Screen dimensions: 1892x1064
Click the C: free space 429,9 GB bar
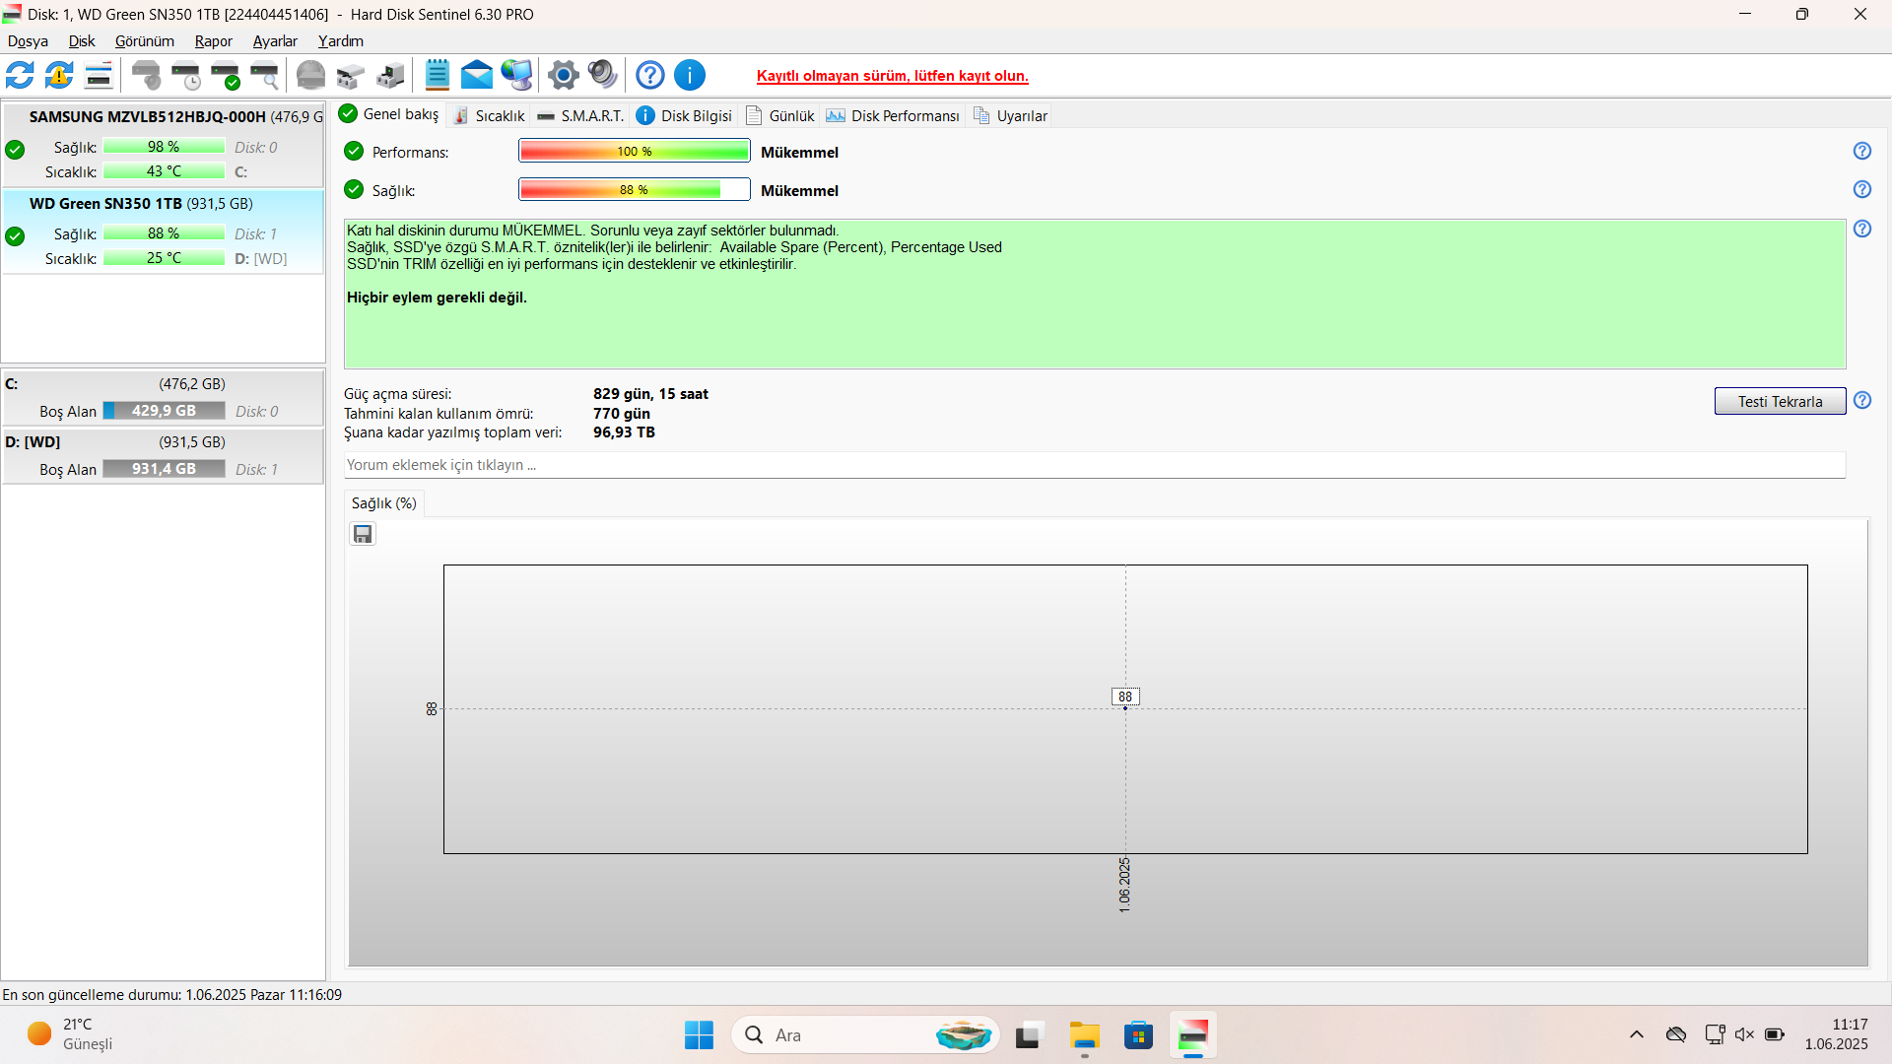click(x=165, y=411)
